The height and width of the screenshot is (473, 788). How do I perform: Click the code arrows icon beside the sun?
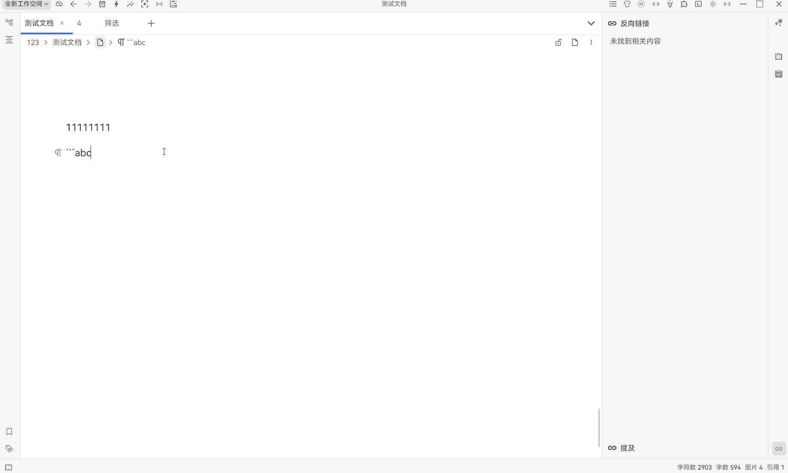pyautogui.click(x=727, y=4)
